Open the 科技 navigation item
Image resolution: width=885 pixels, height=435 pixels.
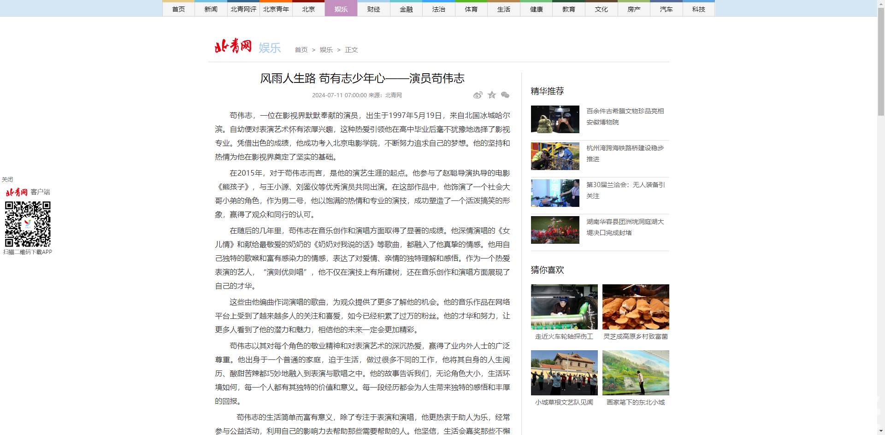(698, 9)
